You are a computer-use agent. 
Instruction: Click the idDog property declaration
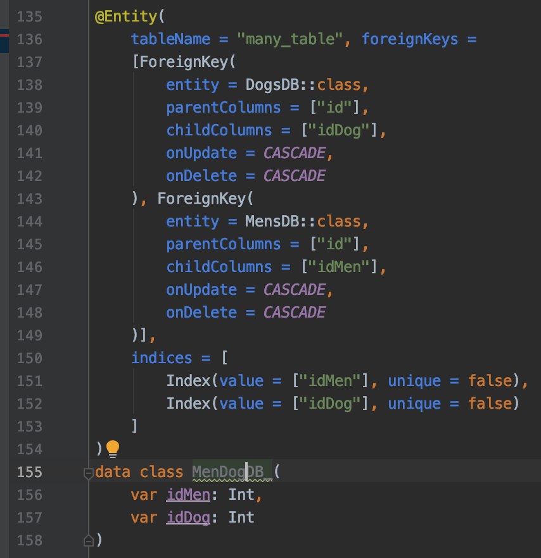pyautogui.click(x=188, y=518)
